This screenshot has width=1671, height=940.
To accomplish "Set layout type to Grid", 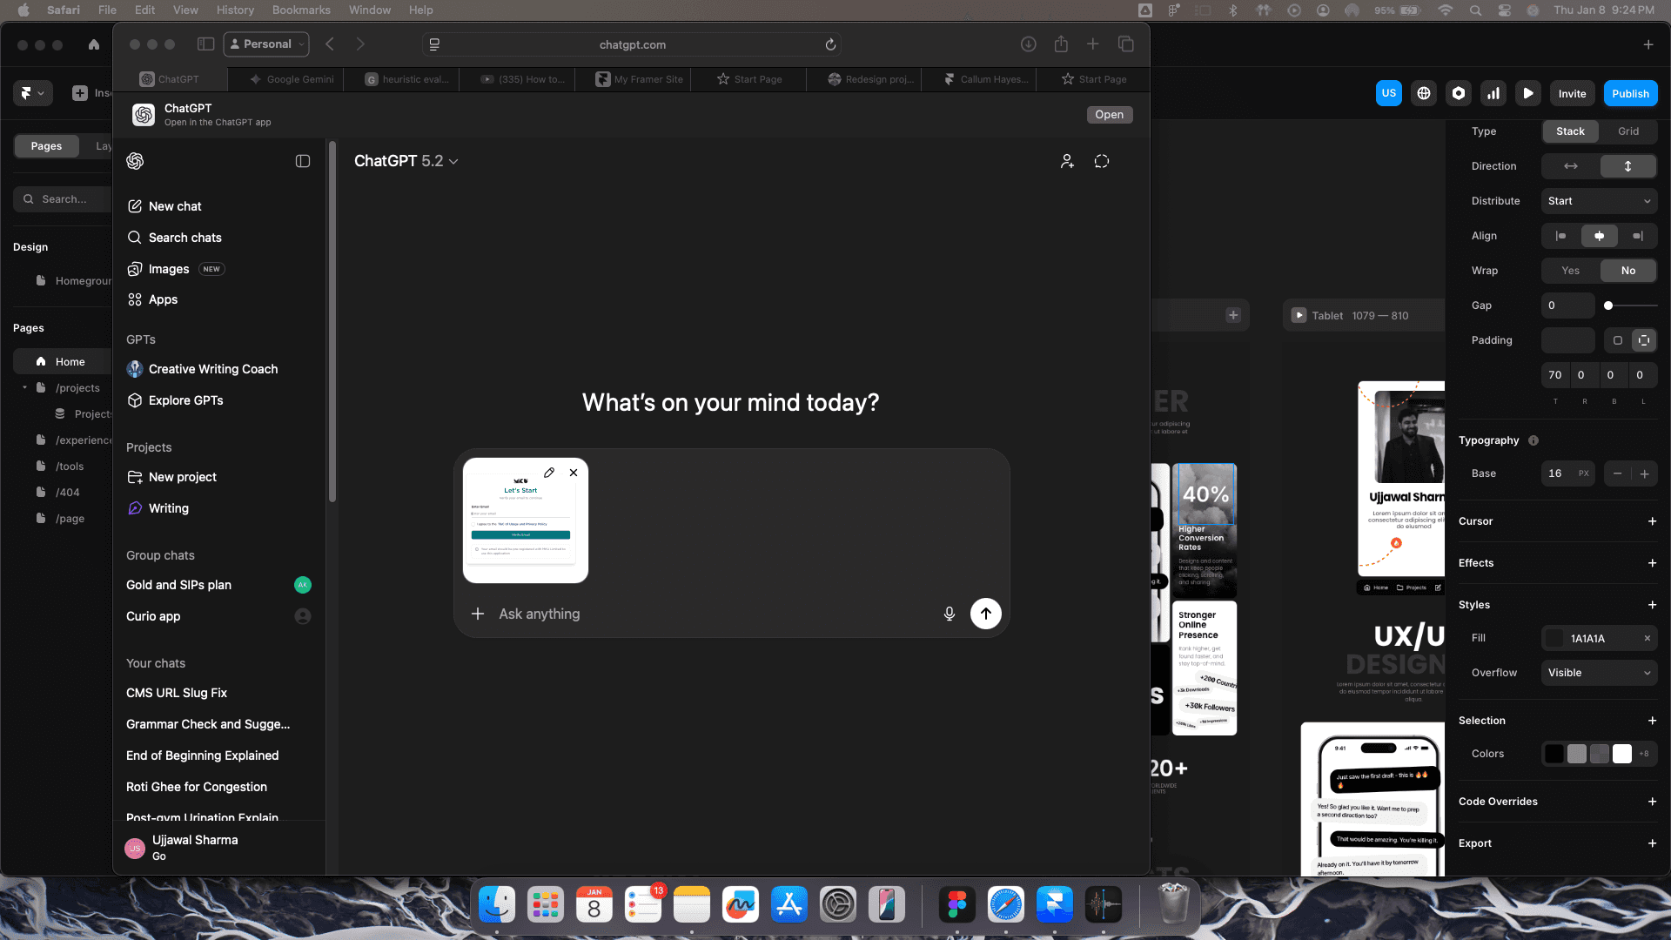I will click(1627, 131).
